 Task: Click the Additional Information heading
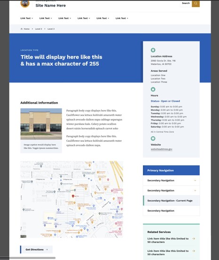point(39,103)
